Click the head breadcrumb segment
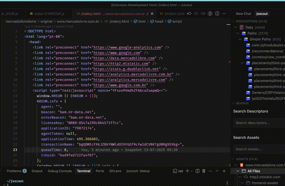Viewport: 285px width, 186px height. [x=159, y=21]
